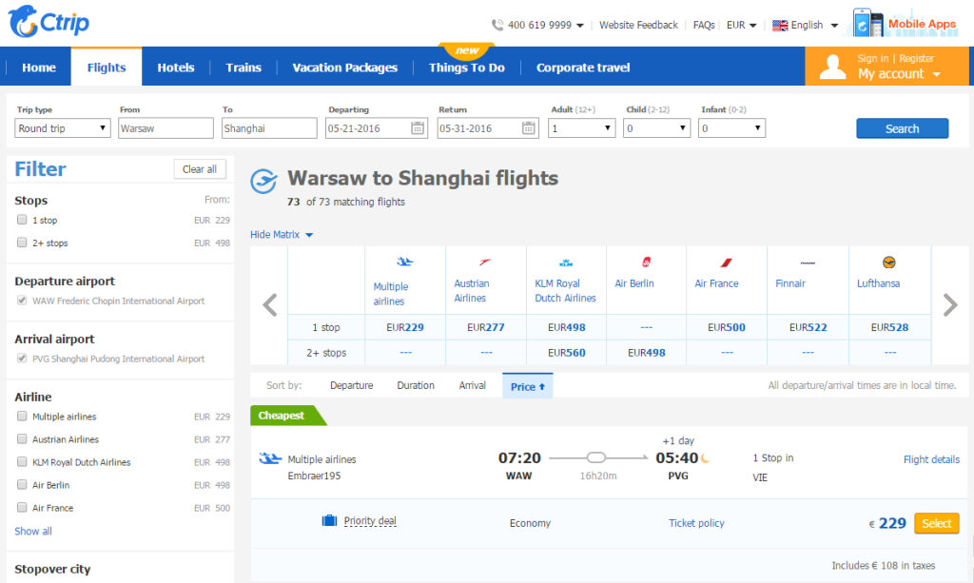The width and height of the screenshot is (974, 583).
Task: Open the Trip type Round trip dropdown
Action: (62, 128)
